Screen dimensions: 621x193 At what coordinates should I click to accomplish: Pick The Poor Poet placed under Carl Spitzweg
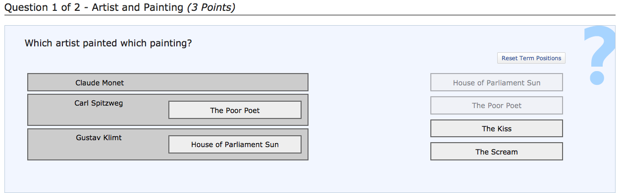coord(235,110)
